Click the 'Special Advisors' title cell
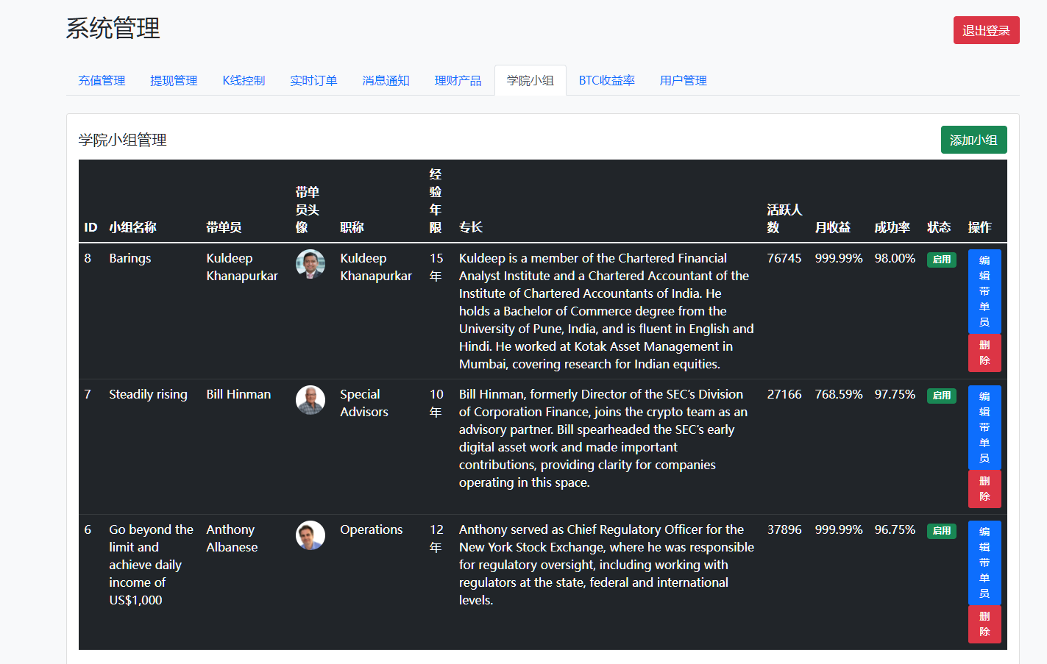This screenshot has height=664, width=1047. click(363, 403)
